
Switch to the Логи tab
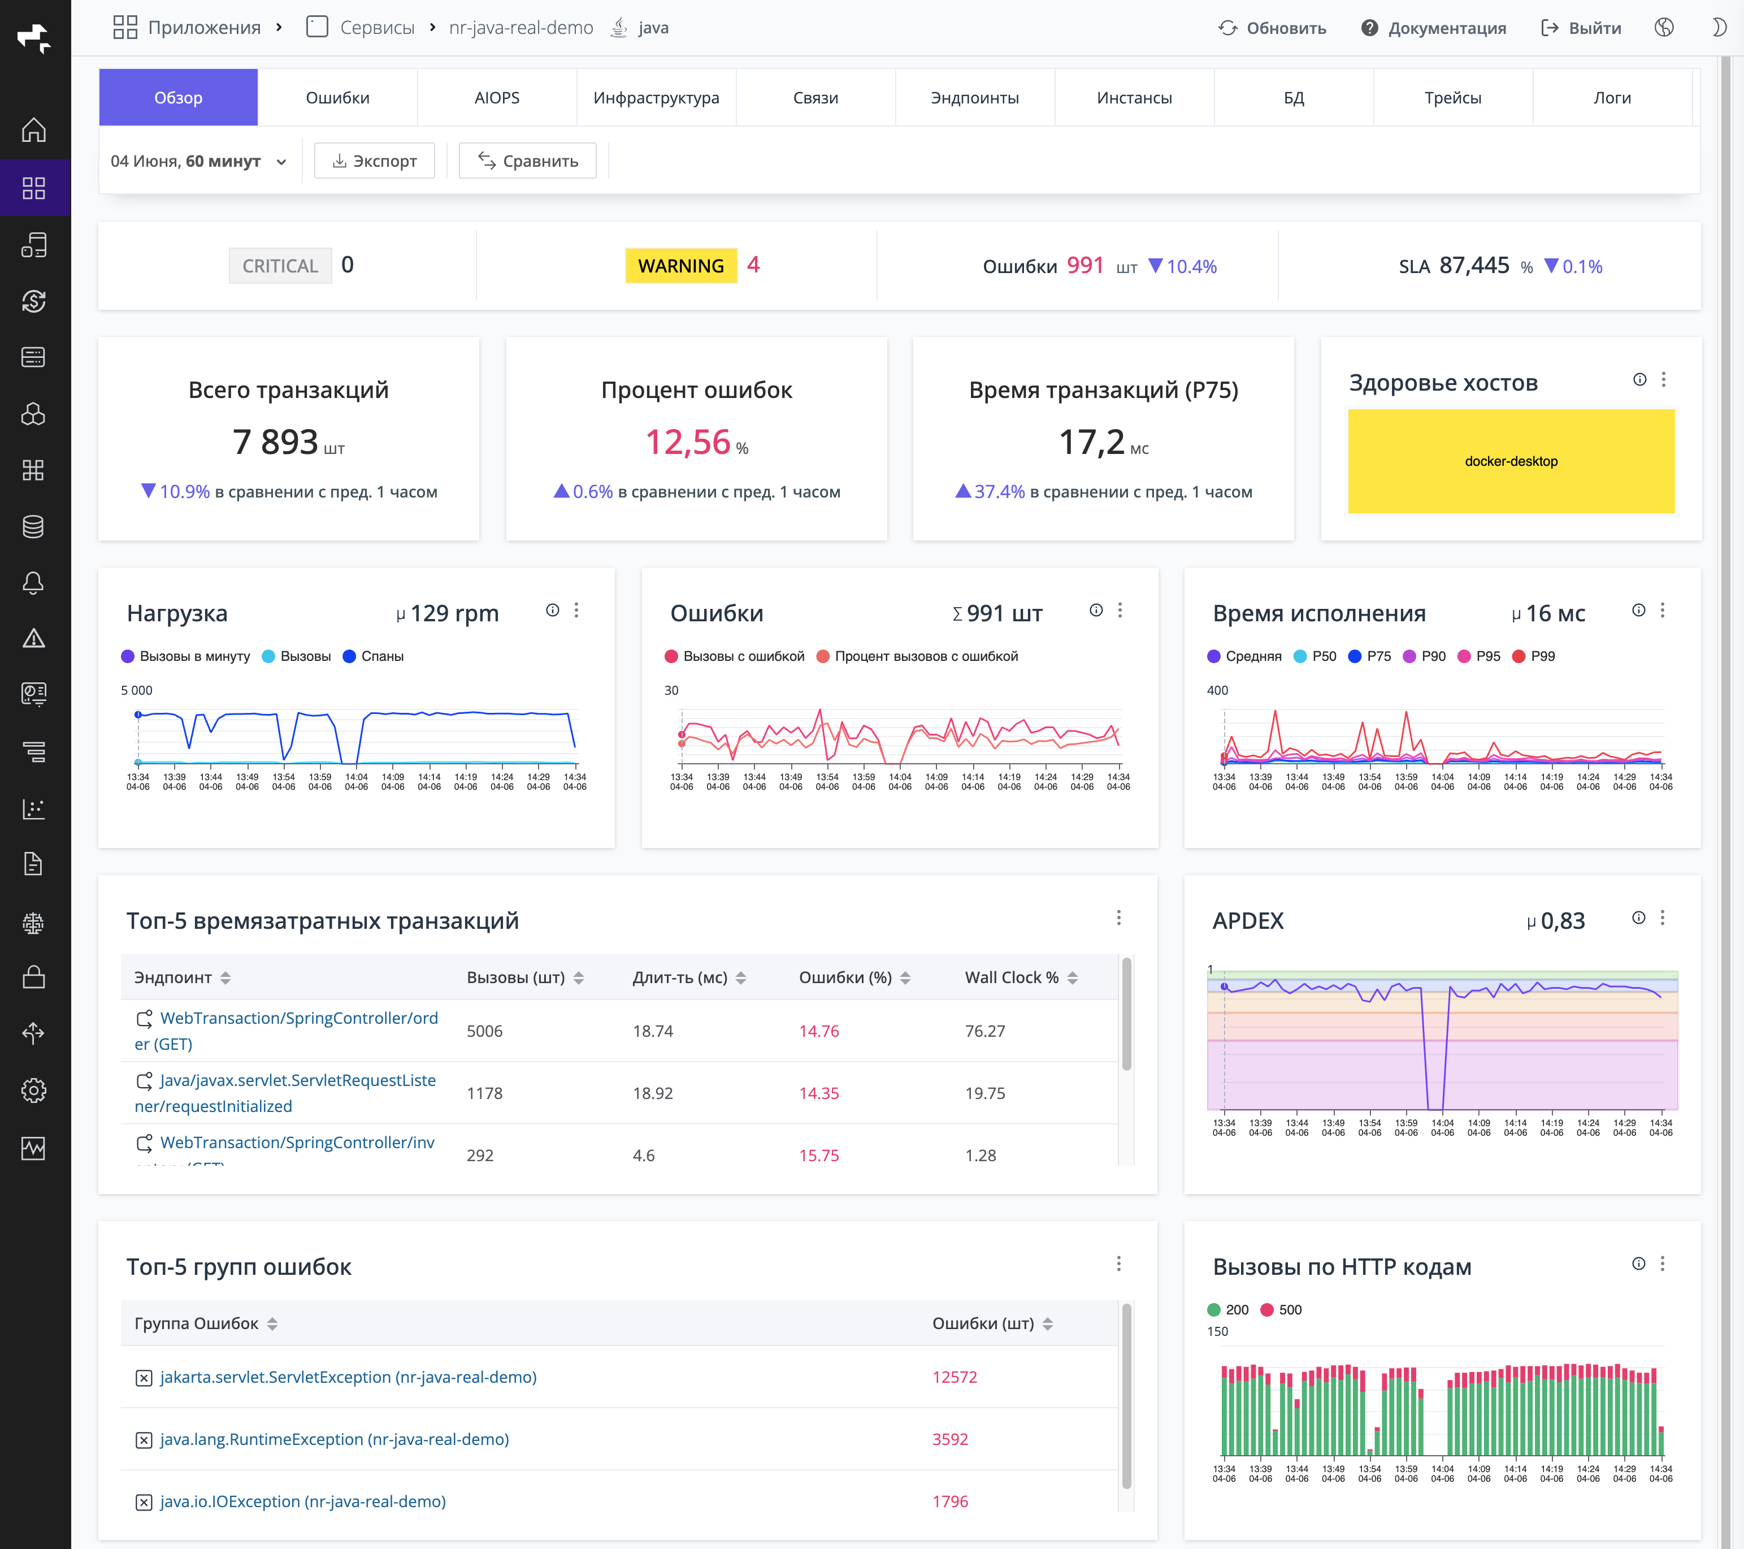[1612, 97]
